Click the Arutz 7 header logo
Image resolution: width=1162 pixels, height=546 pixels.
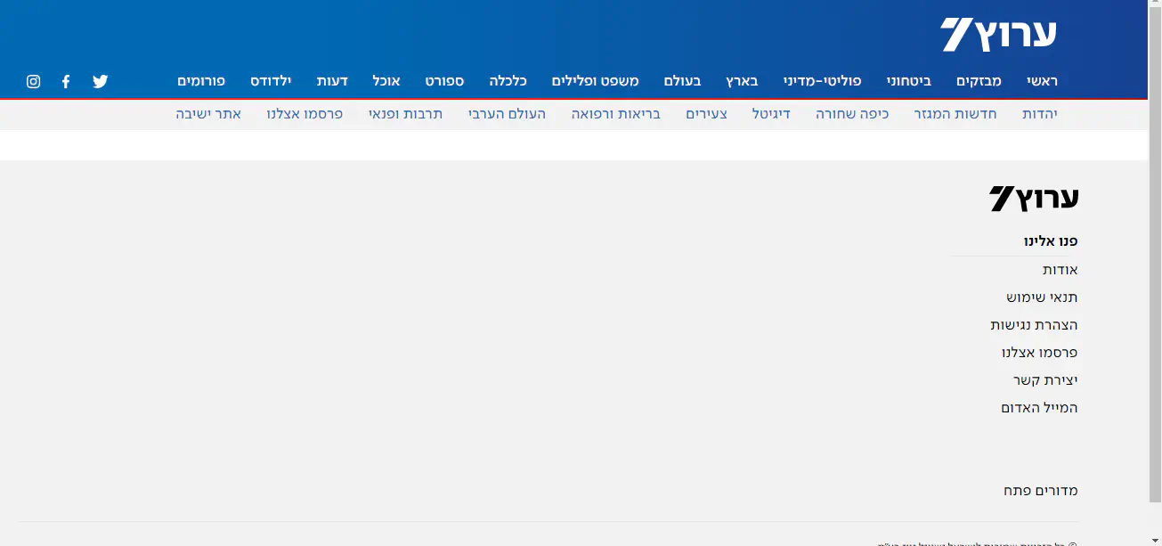coord(998,35)
